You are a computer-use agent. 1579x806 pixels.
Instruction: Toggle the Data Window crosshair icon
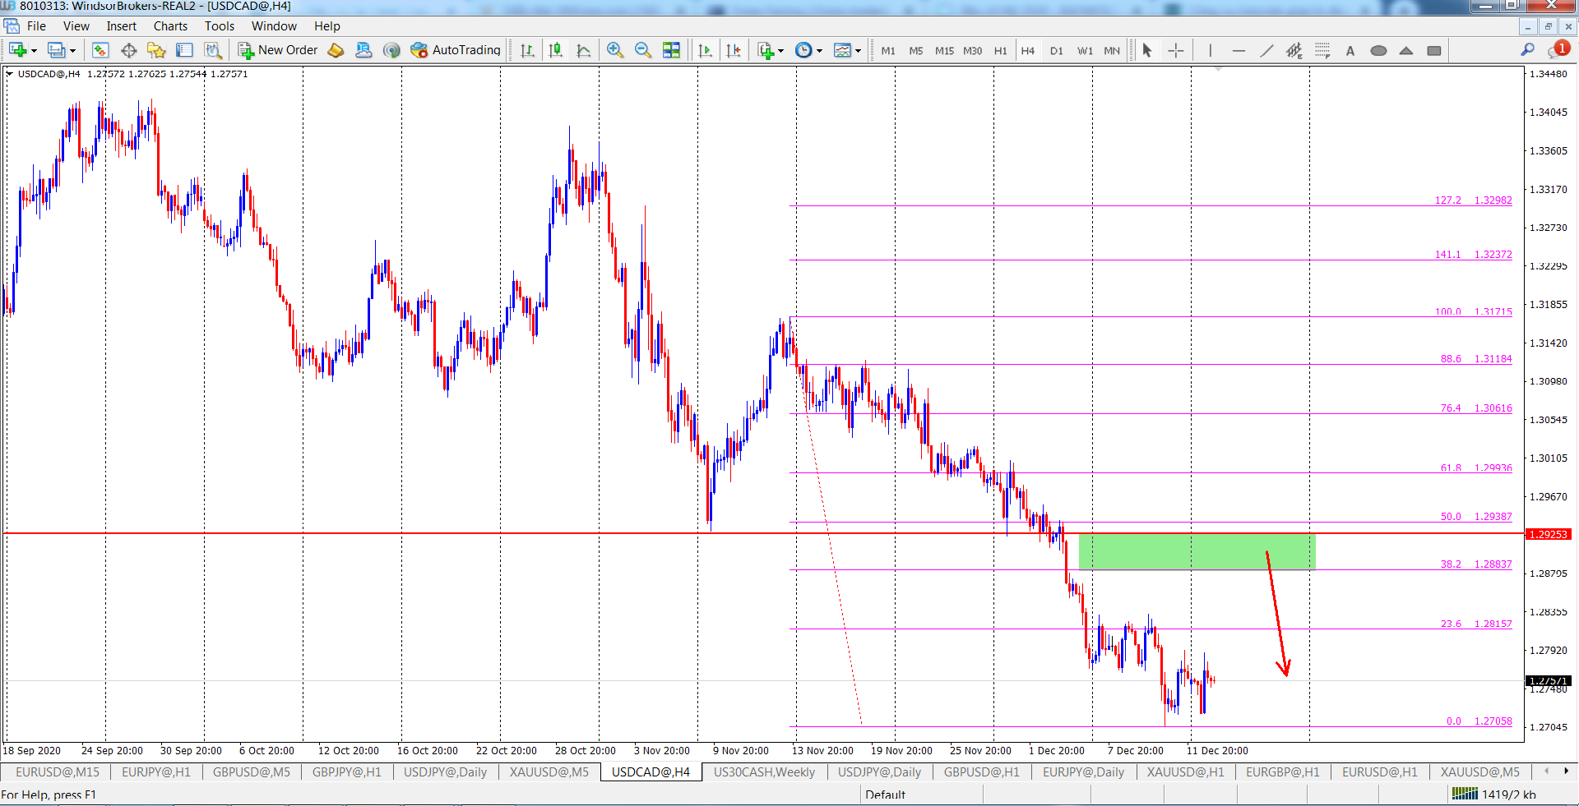pyautogui.click(x=129, y=50)
